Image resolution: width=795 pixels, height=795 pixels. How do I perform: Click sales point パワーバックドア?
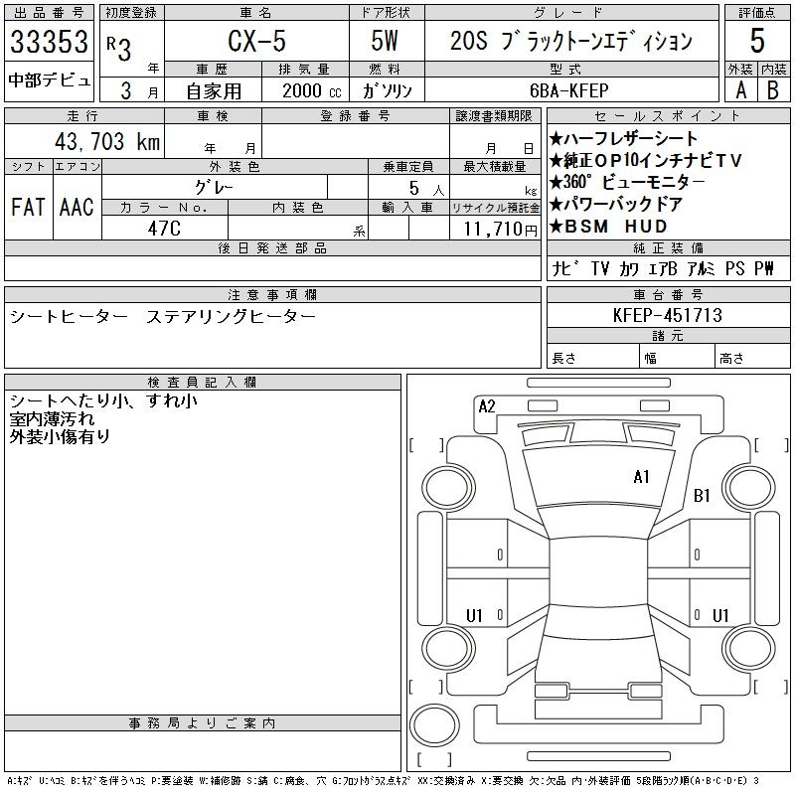615,204
